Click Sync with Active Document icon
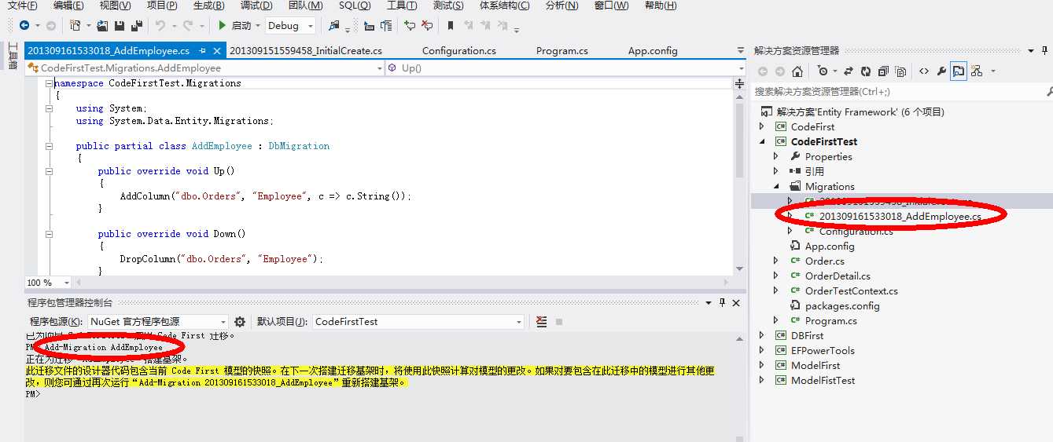 (x=849, y=71)
